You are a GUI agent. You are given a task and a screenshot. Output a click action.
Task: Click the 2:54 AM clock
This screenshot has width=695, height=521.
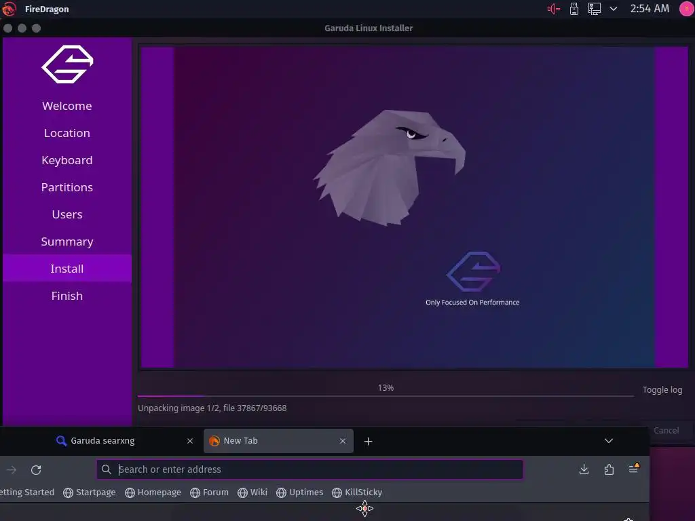coord(650,8)
